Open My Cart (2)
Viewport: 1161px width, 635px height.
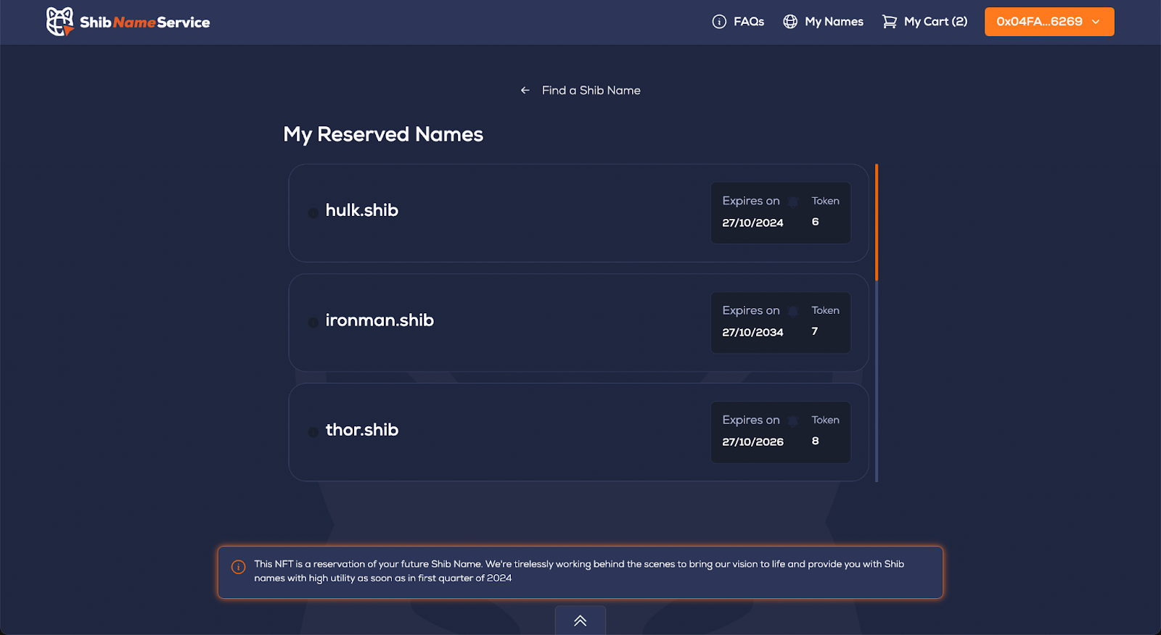[x=935, y=22]
